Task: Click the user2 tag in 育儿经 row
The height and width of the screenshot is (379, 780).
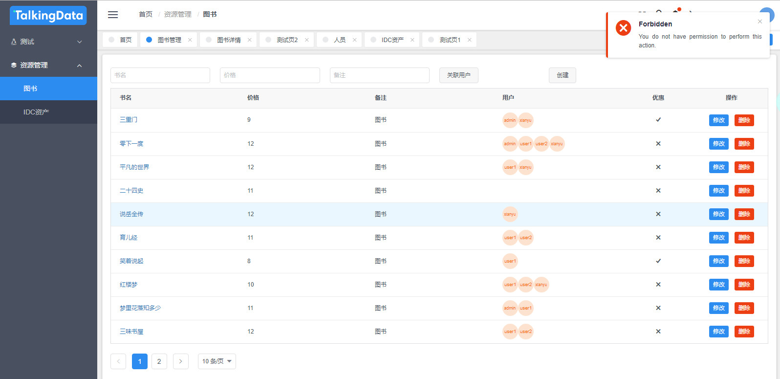Action: 526,238
